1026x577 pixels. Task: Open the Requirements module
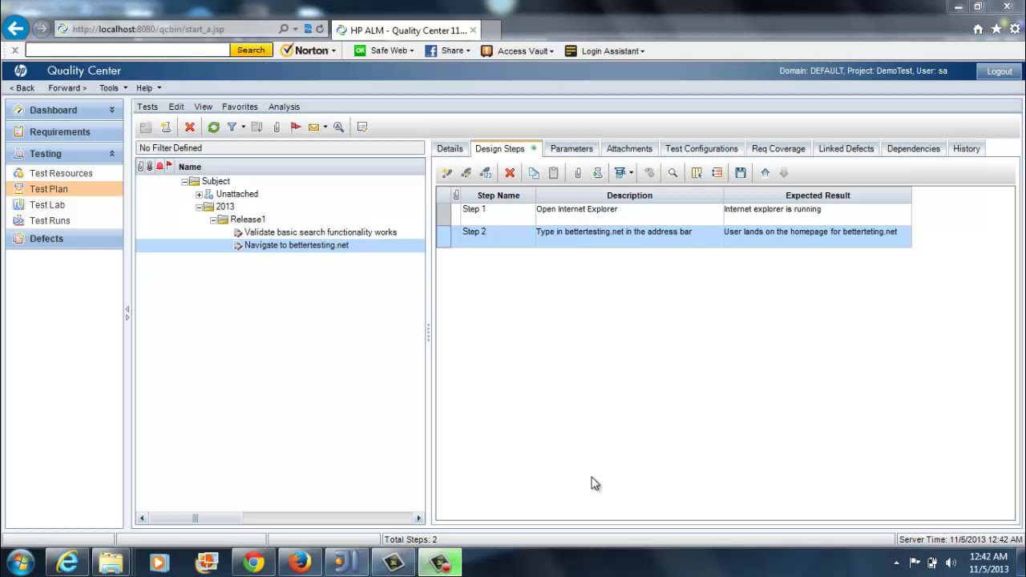(x=64, y=131)
